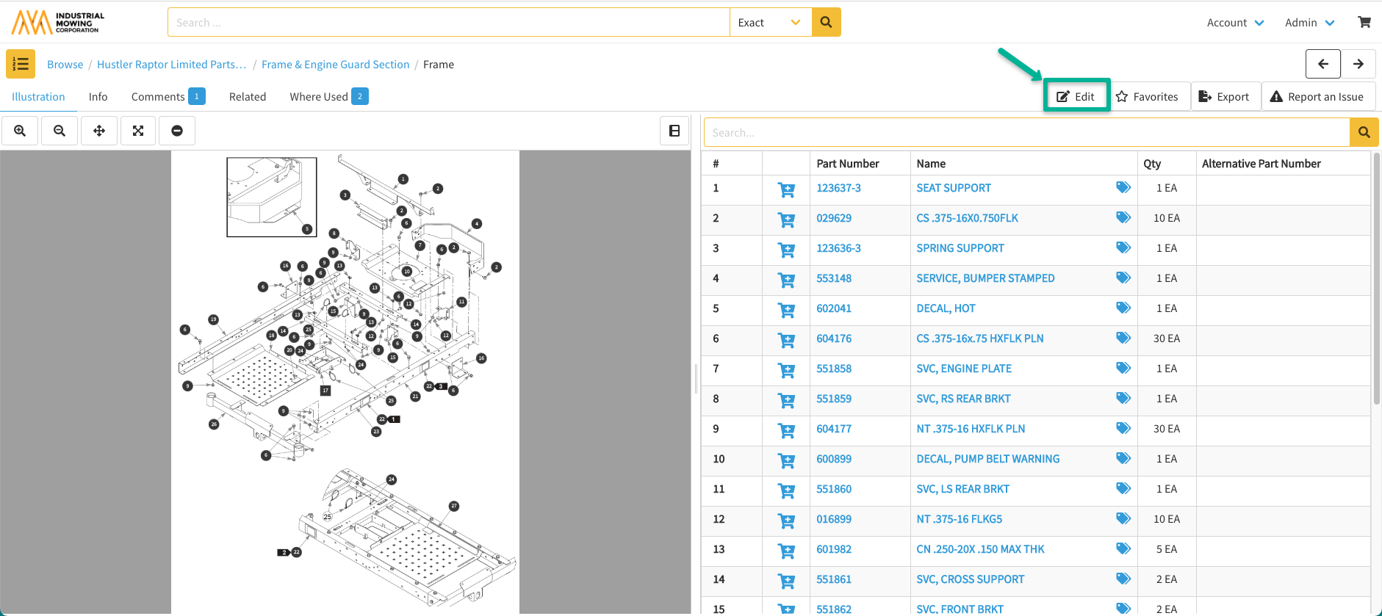1382x616 pixels.
Task: Click the Edit button
Action: click(x=1076, y=97)
